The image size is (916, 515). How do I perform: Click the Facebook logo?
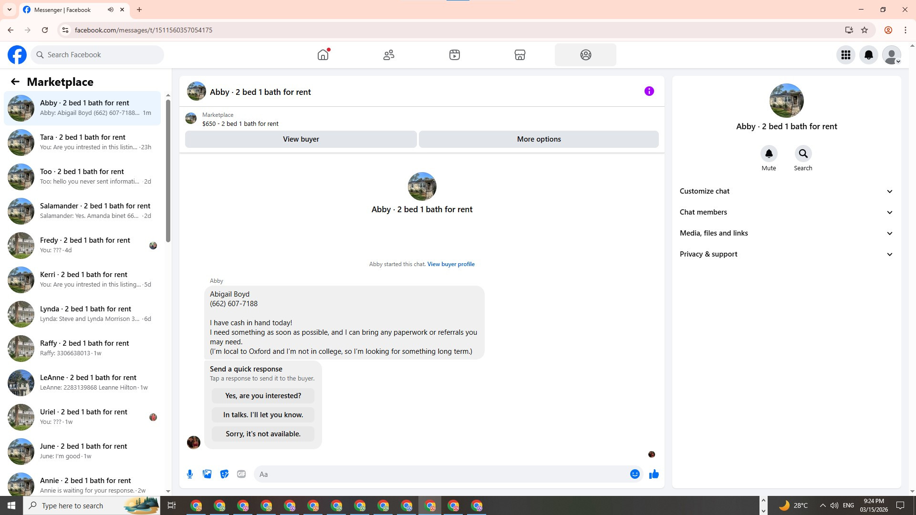point(17,55)
